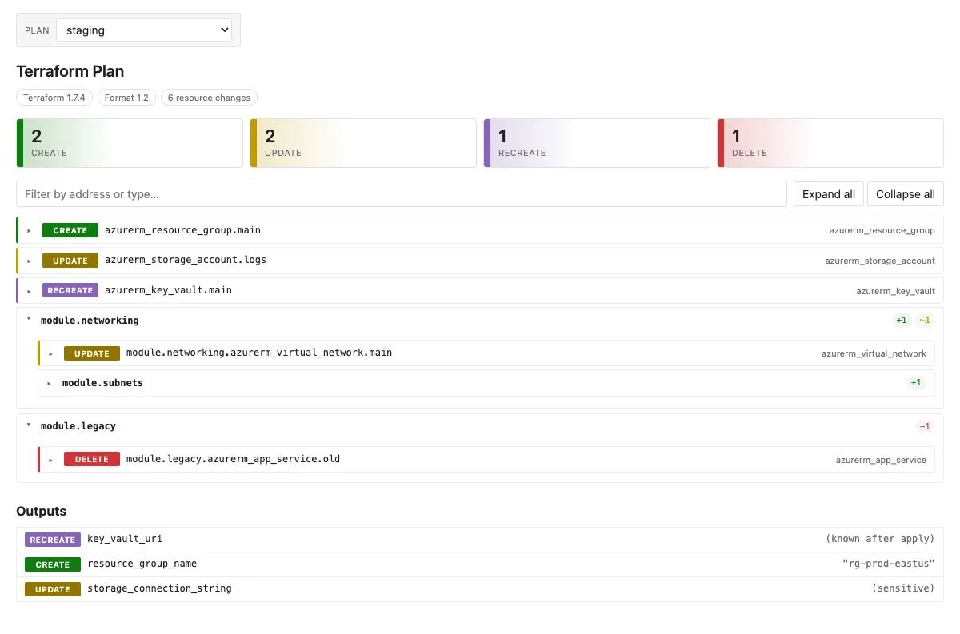Select the DELETE summary card
The width and height of the screenshot is (960, 634).
coord(830,143)
